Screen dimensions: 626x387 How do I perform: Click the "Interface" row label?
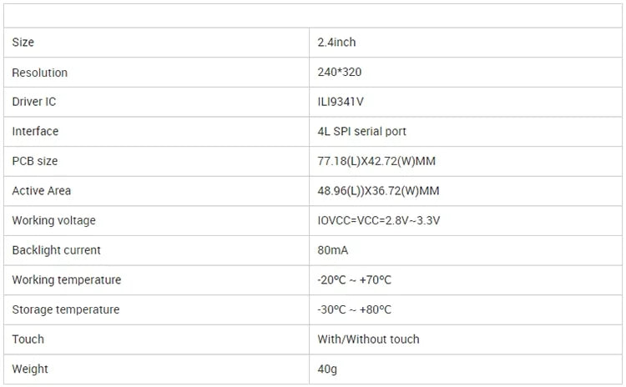35,132
